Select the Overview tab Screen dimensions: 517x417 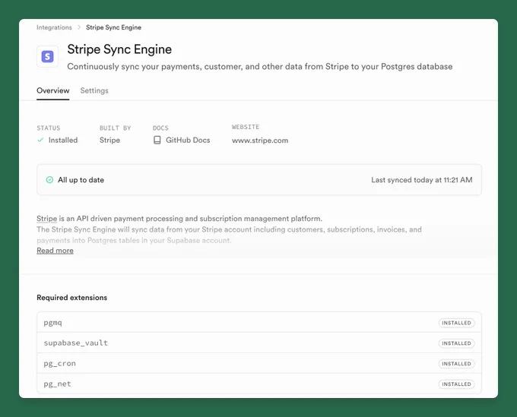pos(53,90)
